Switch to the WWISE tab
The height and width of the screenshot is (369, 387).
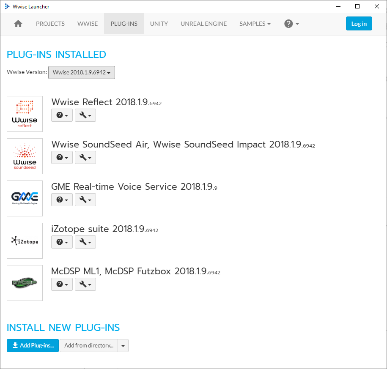(x=88, y=24)
